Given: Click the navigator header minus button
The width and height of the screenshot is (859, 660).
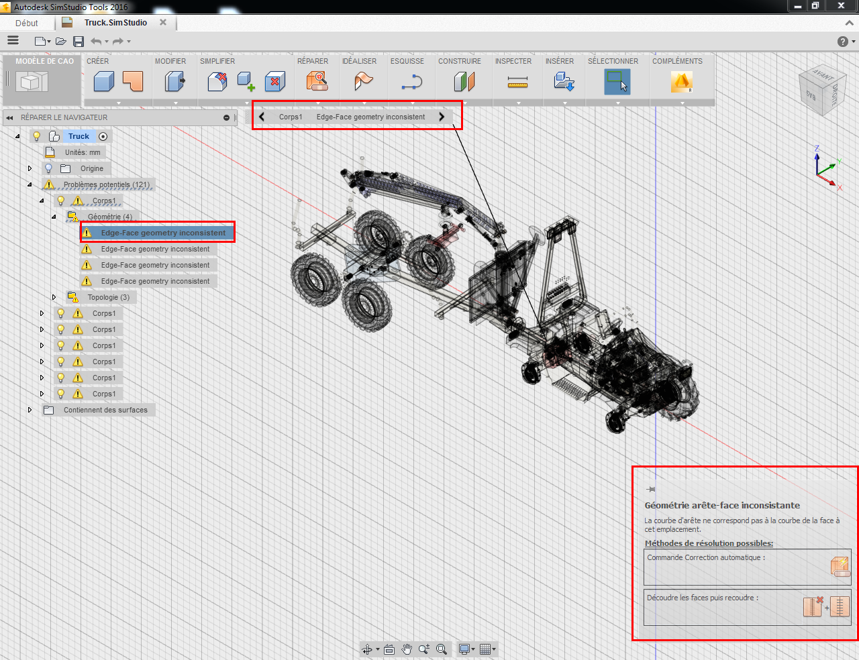Looking at the screenshot, I should tap(227, 117).
